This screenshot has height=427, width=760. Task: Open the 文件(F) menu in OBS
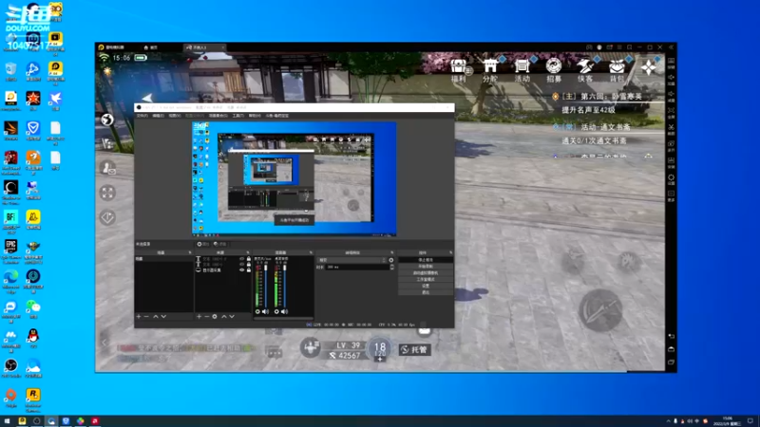click(x=142, y=116)
